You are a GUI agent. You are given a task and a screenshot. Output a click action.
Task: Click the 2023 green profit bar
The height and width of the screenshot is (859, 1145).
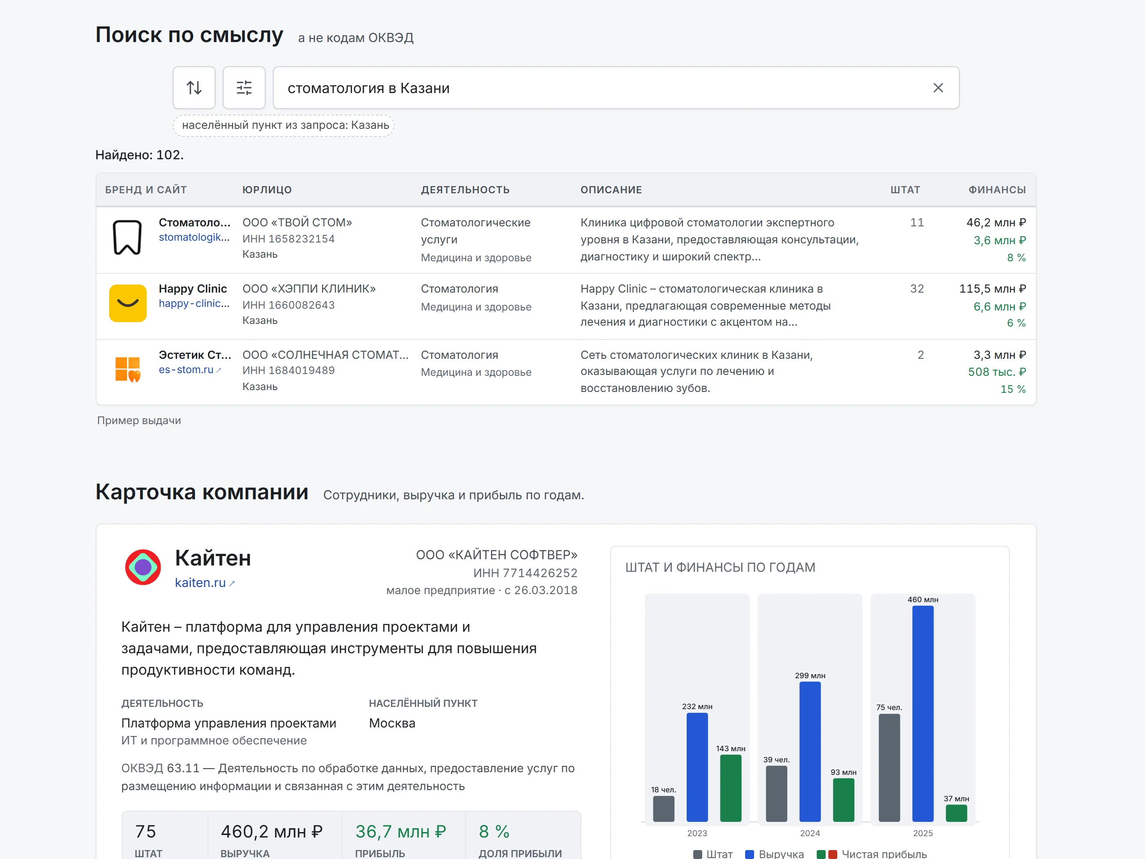[730, 788]
